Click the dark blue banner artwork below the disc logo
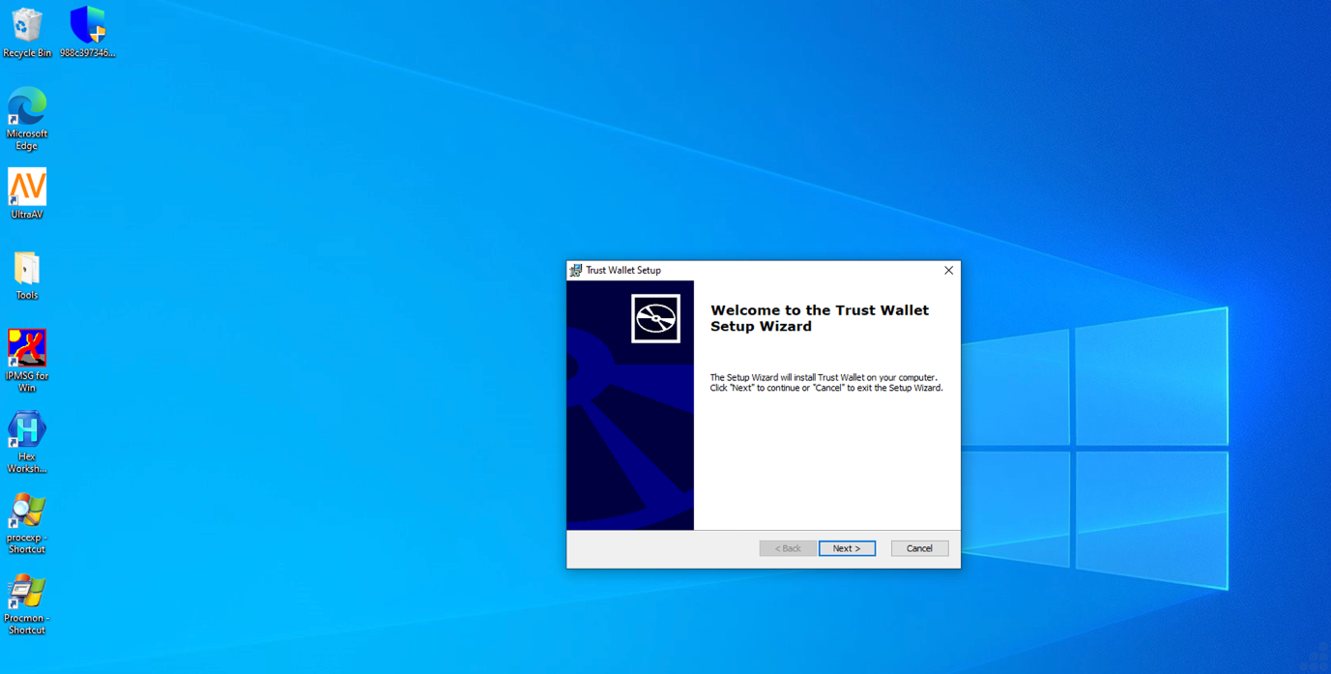Viewport: 1331px width, 674px height. [x=629, y=435]
